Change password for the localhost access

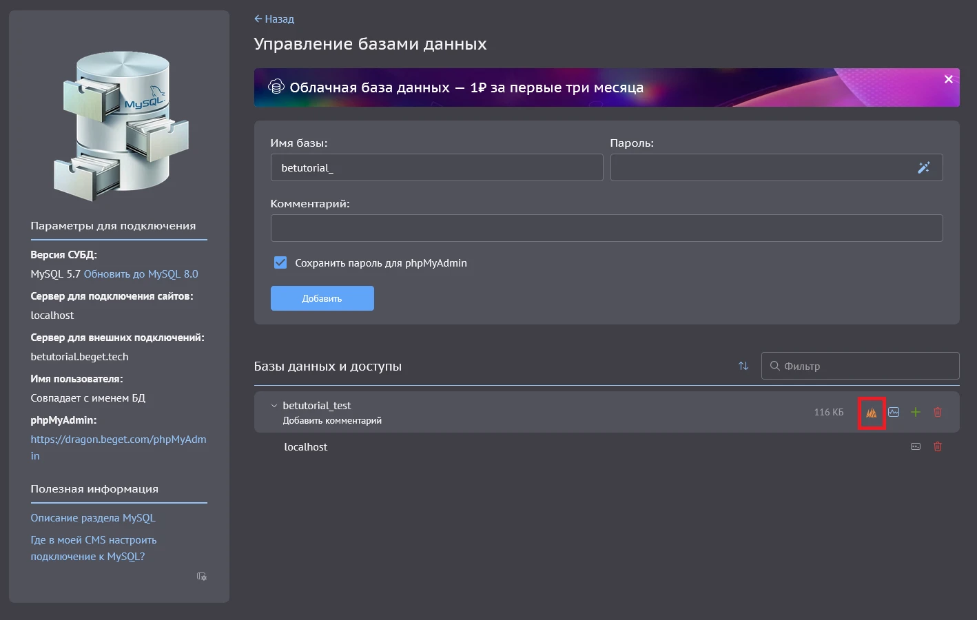(x=915, y=446)
